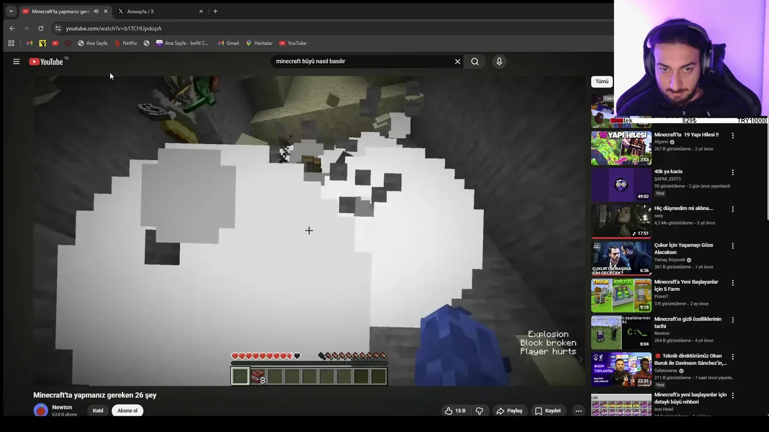Open the Gmail text bookmark
Screen dimensions: 769x432
[228, 43]
